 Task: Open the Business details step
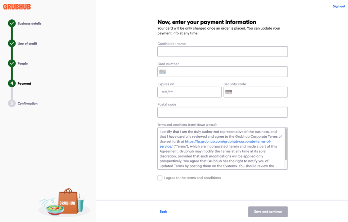(x=30, y=23)
